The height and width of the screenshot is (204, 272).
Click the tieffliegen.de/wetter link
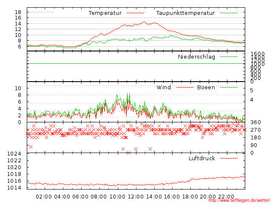239,201
